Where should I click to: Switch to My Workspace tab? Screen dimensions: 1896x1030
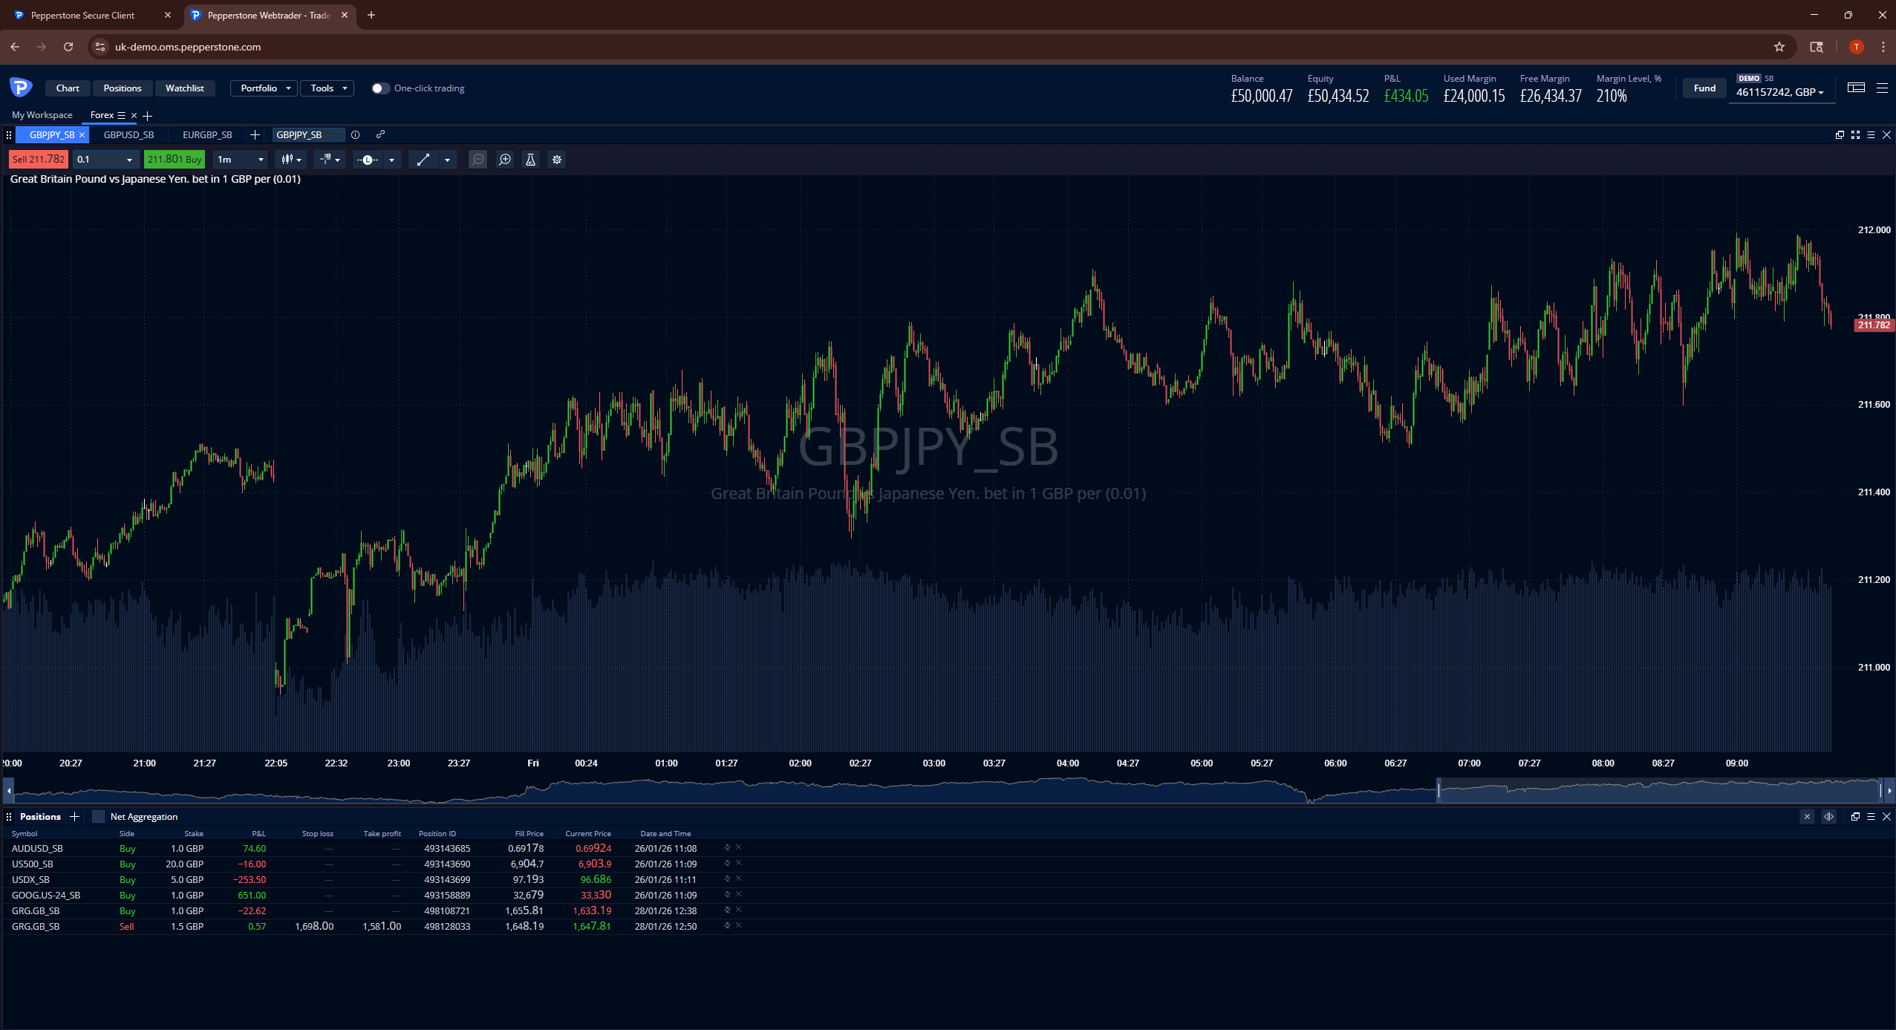(42, 115)
